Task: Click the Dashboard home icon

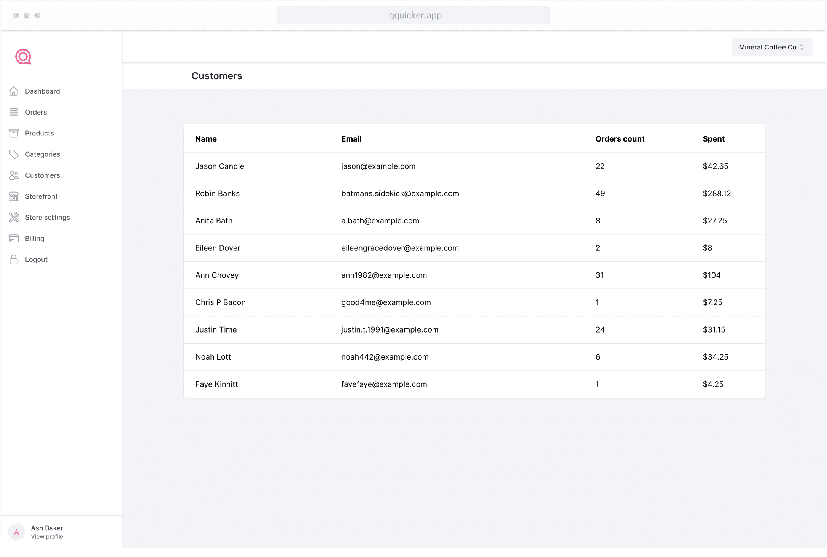Action: point(14,91)
